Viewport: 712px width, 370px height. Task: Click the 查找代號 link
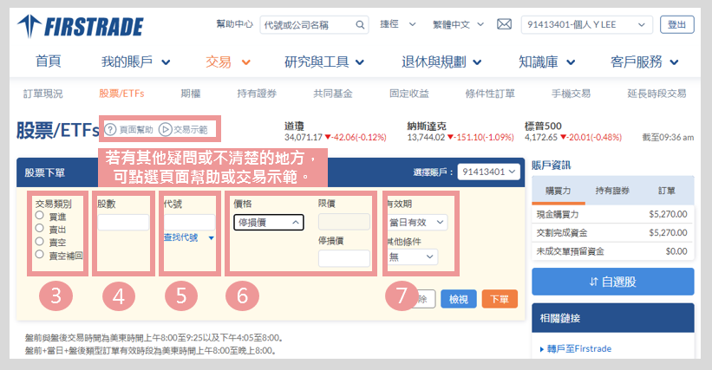[180, 237]
